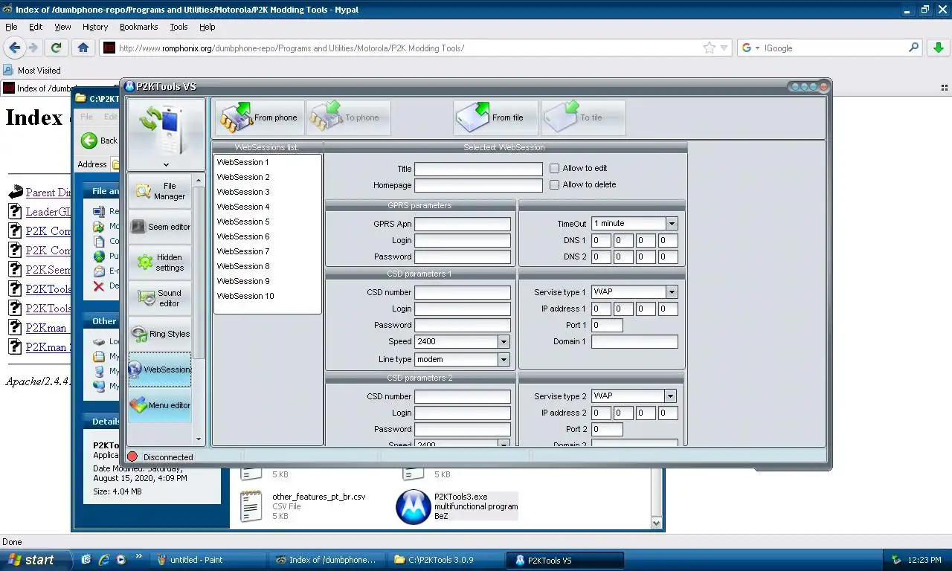Viewport: 952px width, 571px height.
Task: Click the Mypal address bar URL
Action: click(292, 48)
